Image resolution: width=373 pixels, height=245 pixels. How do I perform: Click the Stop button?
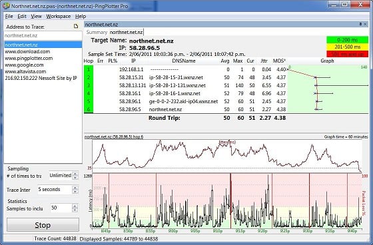43,225
